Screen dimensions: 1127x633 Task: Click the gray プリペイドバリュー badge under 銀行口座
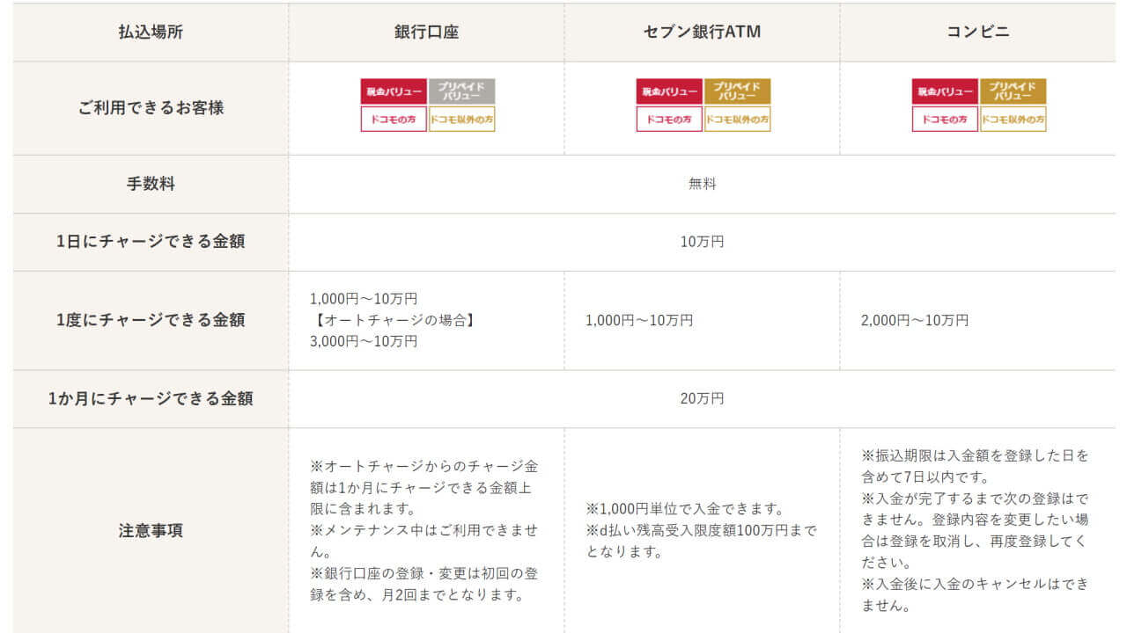pyautogui.click(x=462, y=91)
